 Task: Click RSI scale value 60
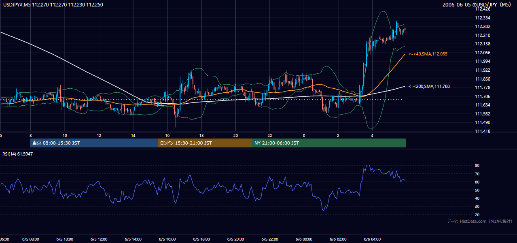coord(477,182)
